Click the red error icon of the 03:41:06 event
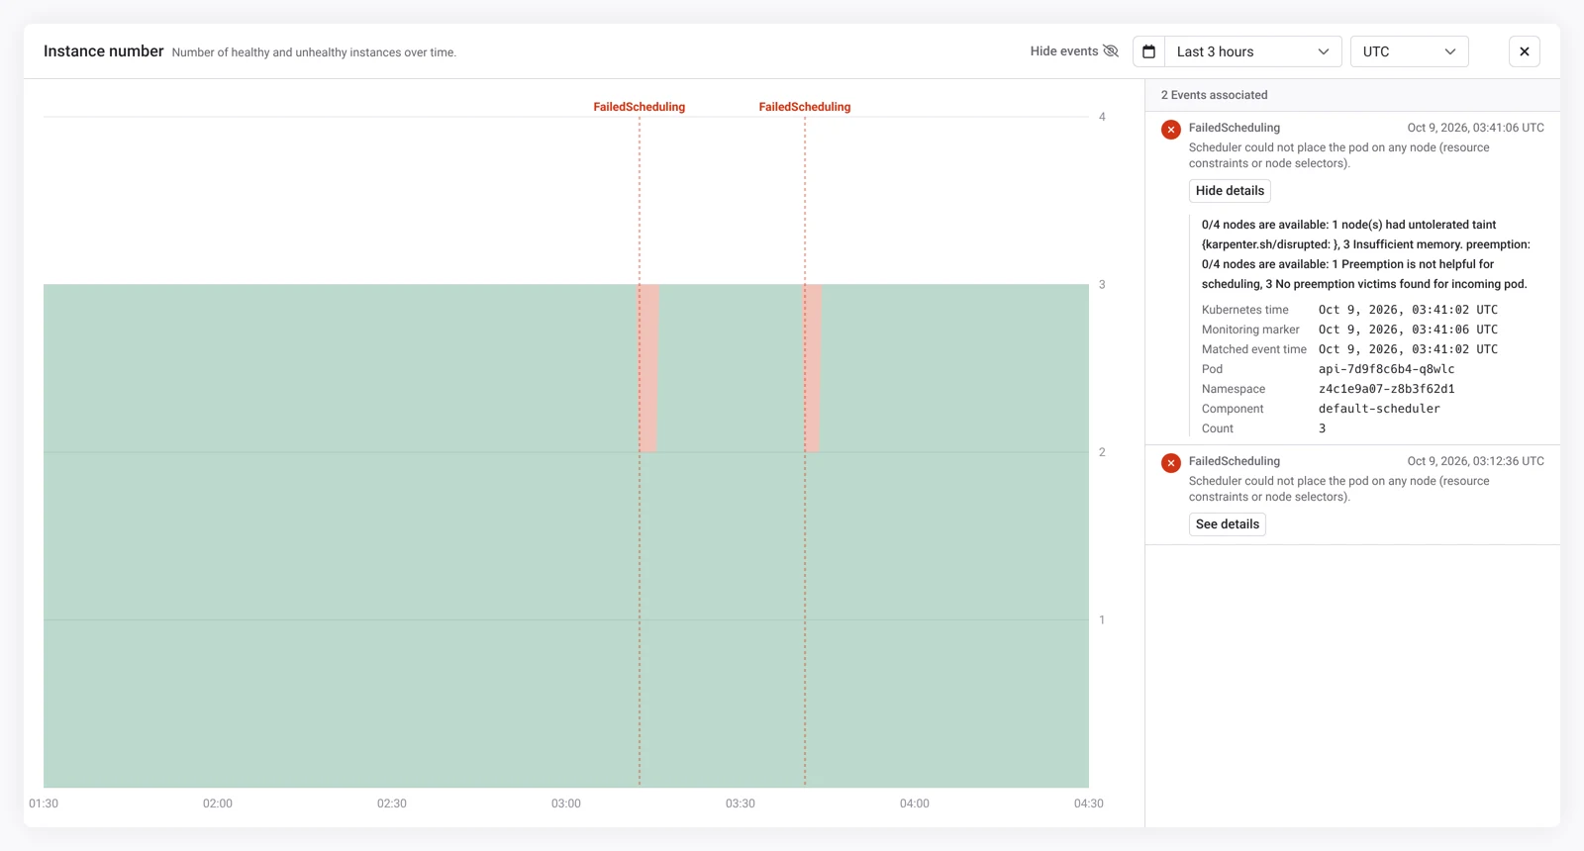The image size is (1584, 851). [1171, 130]
